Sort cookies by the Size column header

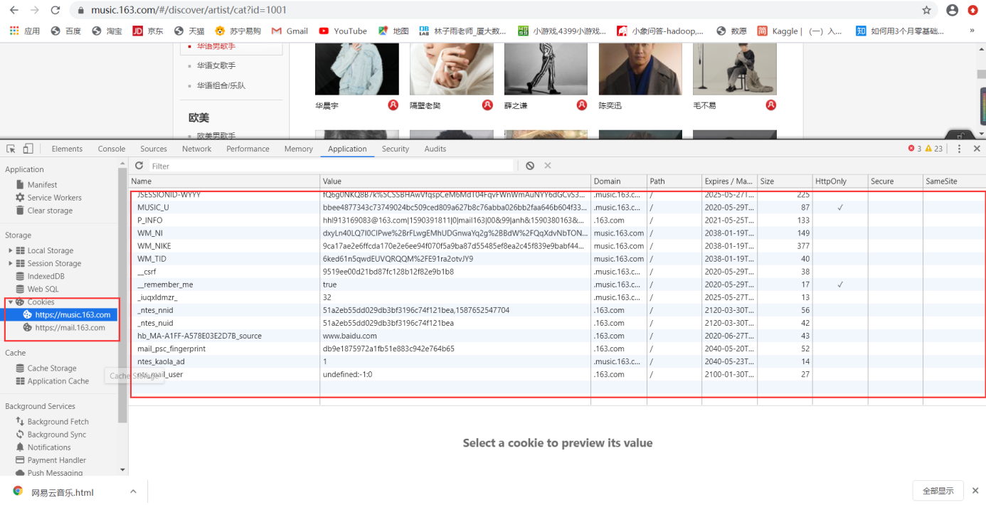[x=785, y=181]
